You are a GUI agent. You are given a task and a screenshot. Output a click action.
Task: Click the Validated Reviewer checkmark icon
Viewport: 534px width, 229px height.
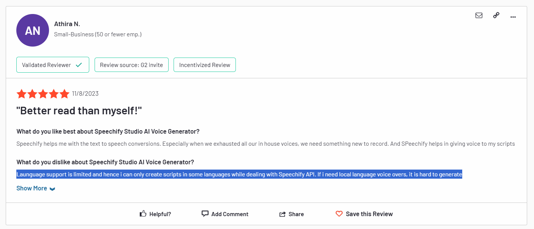[79, 65]
